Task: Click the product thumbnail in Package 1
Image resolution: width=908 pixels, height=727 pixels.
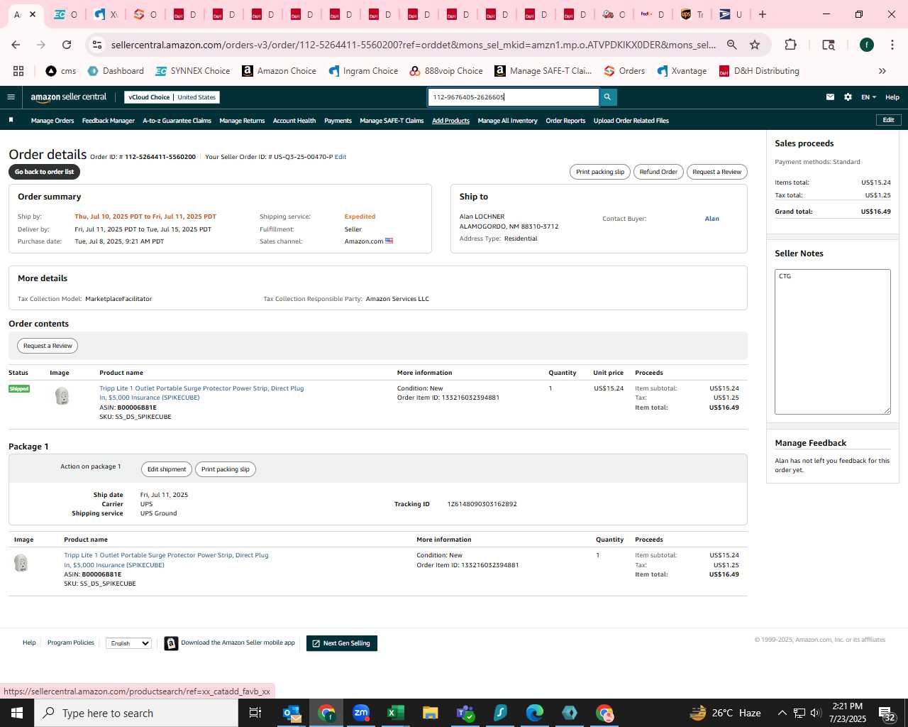Action: 21,563
